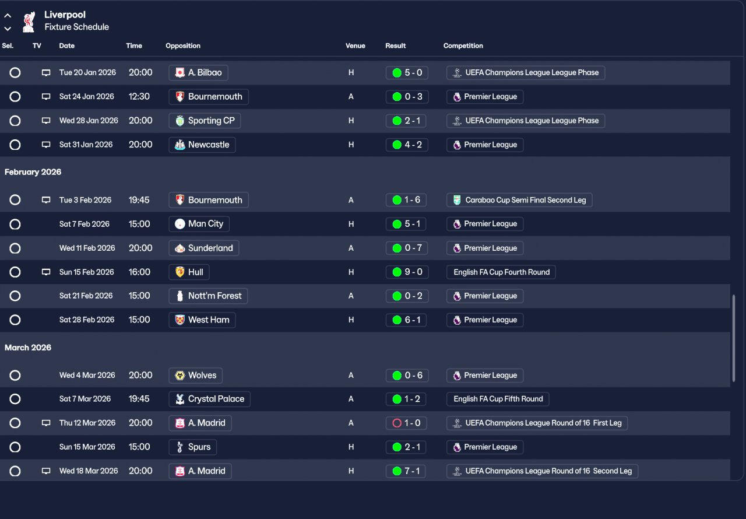Tick the radio button for the Newcastle fixture
Viewport: 746px width, 519px height.
coord(15,145)
